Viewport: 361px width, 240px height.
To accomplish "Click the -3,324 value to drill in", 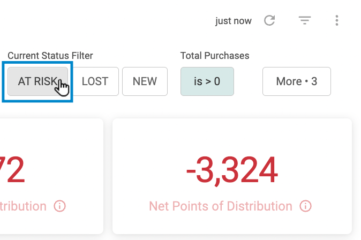I will [x=232, y=170].
